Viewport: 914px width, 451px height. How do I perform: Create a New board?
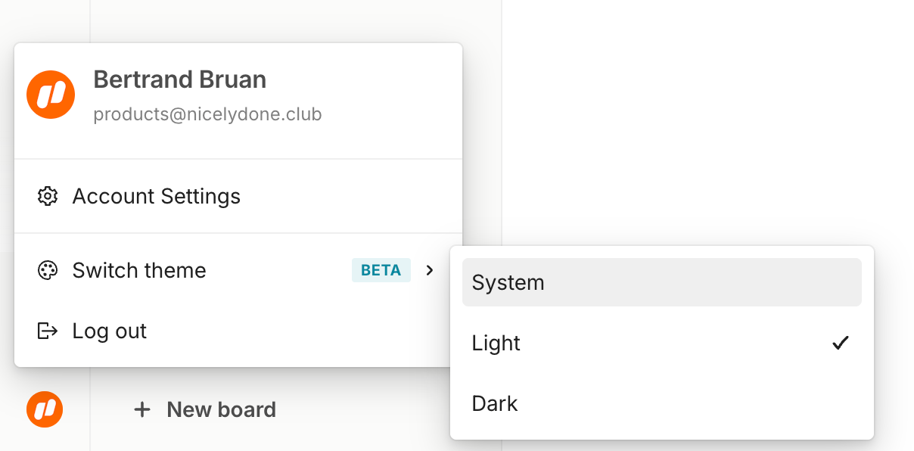[221, 410]
